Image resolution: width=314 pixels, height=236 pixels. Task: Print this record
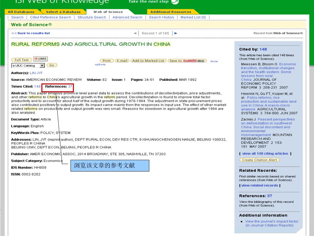click(107, 61)
